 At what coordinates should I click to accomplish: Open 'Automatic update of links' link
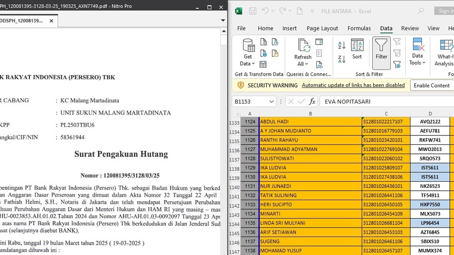pos(353,85)
